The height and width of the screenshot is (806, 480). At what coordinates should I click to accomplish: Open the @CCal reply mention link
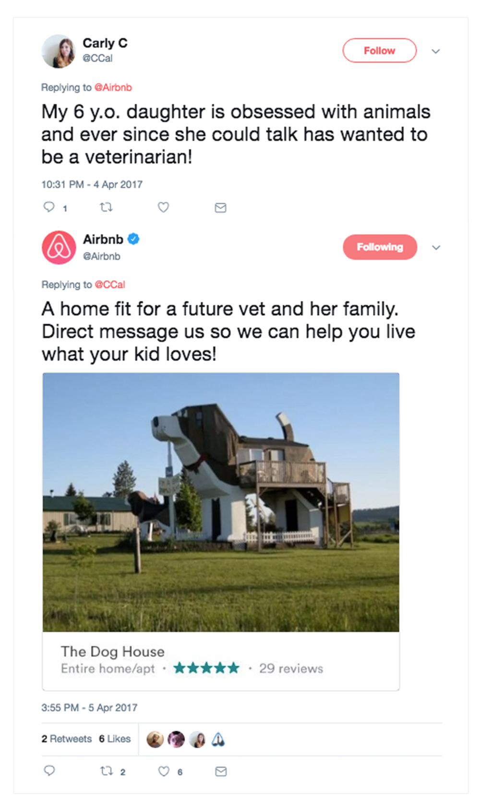110,284
